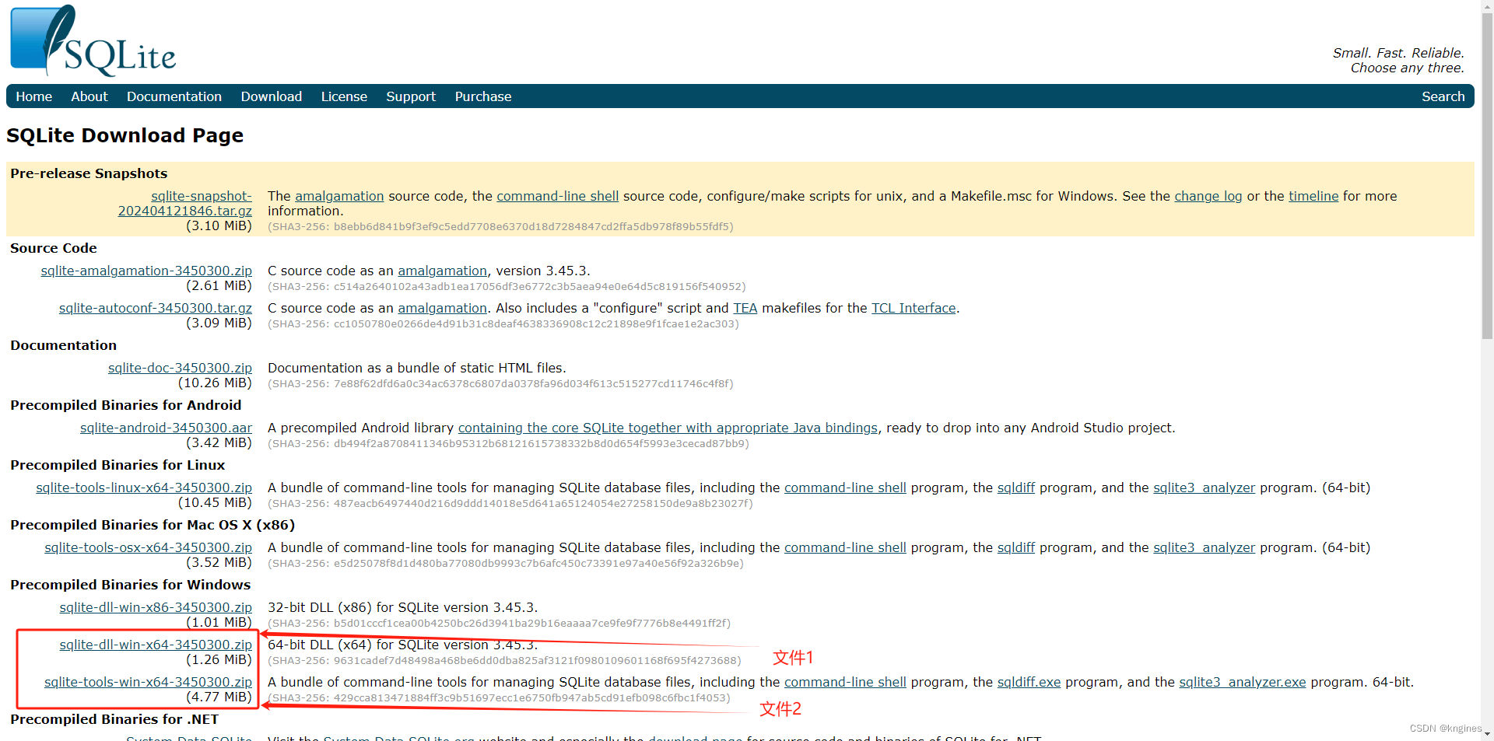Download sqlite-autoconf-3450300.tar.gz

coord(156,308)
